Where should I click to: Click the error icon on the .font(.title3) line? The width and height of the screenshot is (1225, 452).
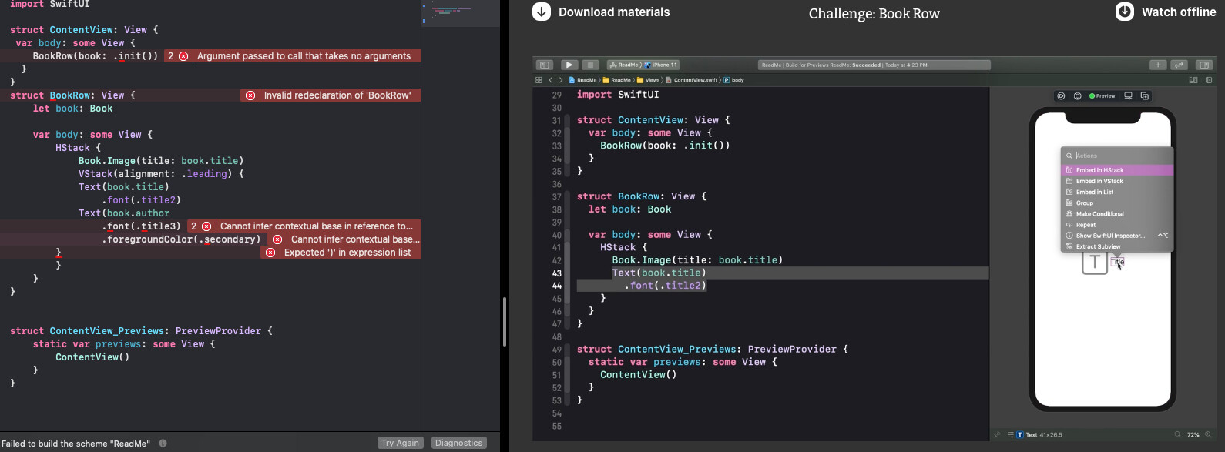tap(206, 226)
